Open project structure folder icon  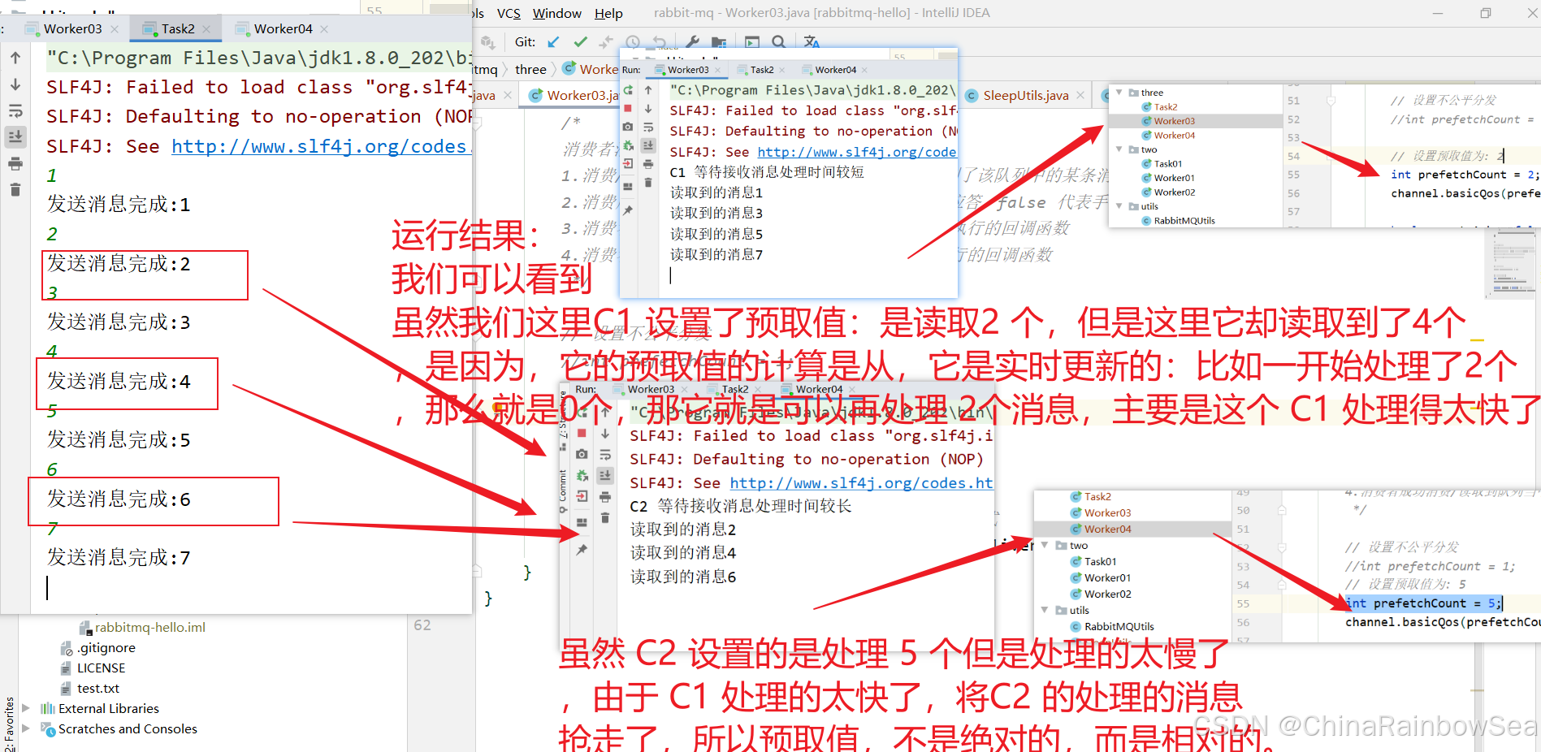[719, 42]
